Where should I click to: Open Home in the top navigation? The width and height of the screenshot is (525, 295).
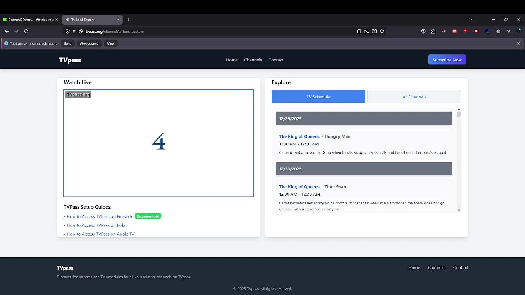point(232,60)
